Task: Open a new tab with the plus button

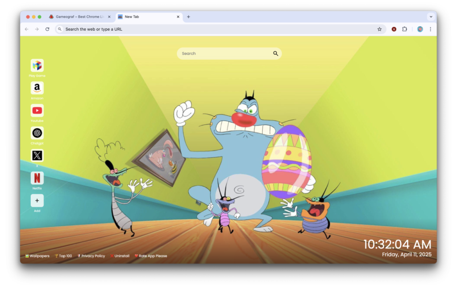Action: click(189, 17)
